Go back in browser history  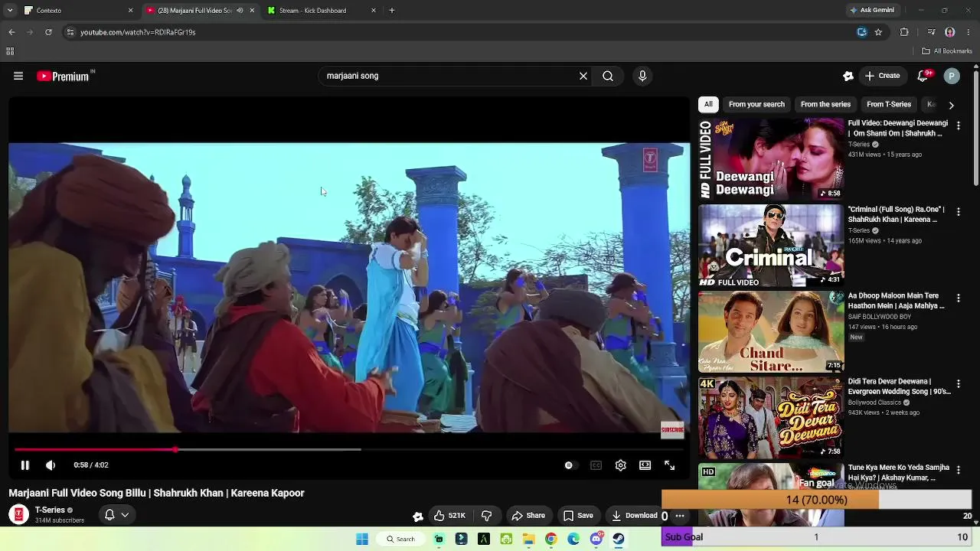click(x=11, y=32)
